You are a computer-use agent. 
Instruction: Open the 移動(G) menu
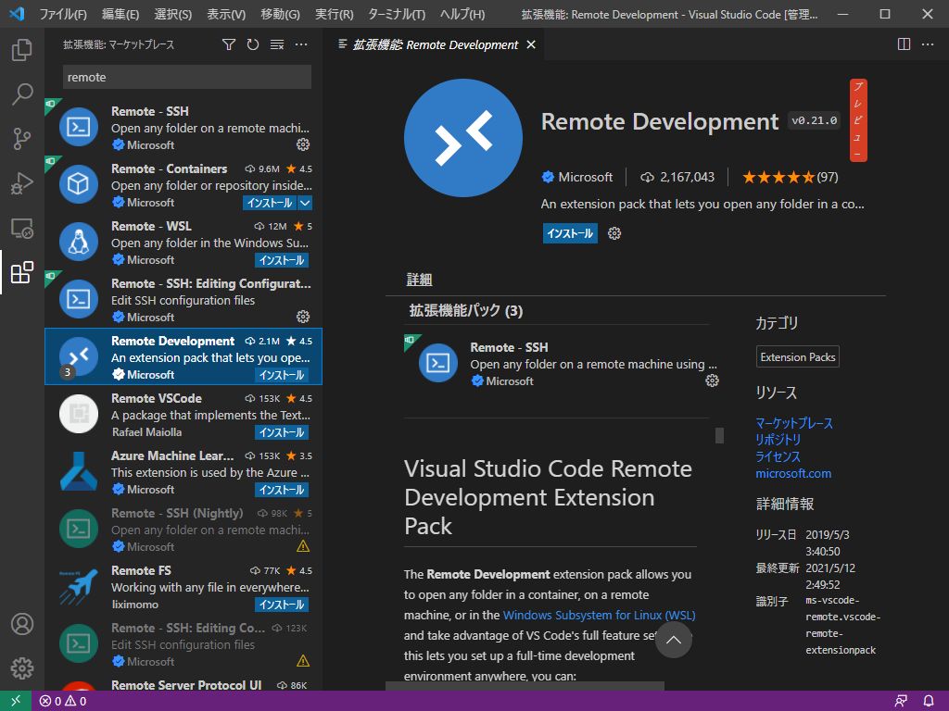tap(280, 14)
